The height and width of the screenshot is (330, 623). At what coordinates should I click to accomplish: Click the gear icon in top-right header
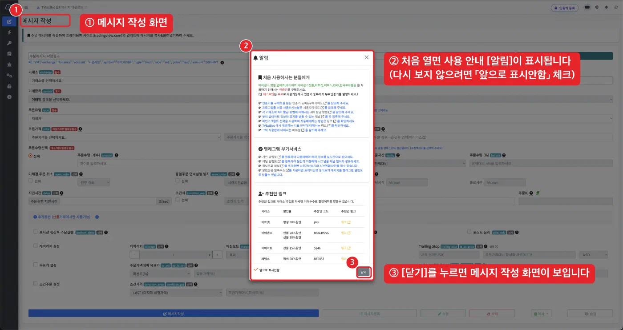tap(596, 8)
